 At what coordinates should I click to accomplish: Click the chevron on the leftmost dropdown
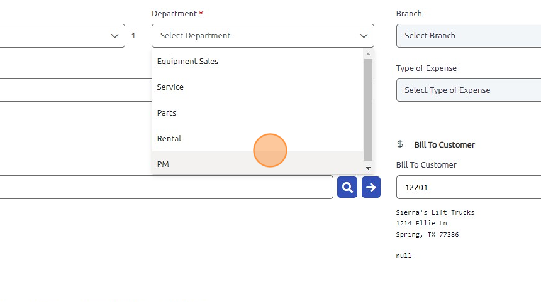[114, 36]
